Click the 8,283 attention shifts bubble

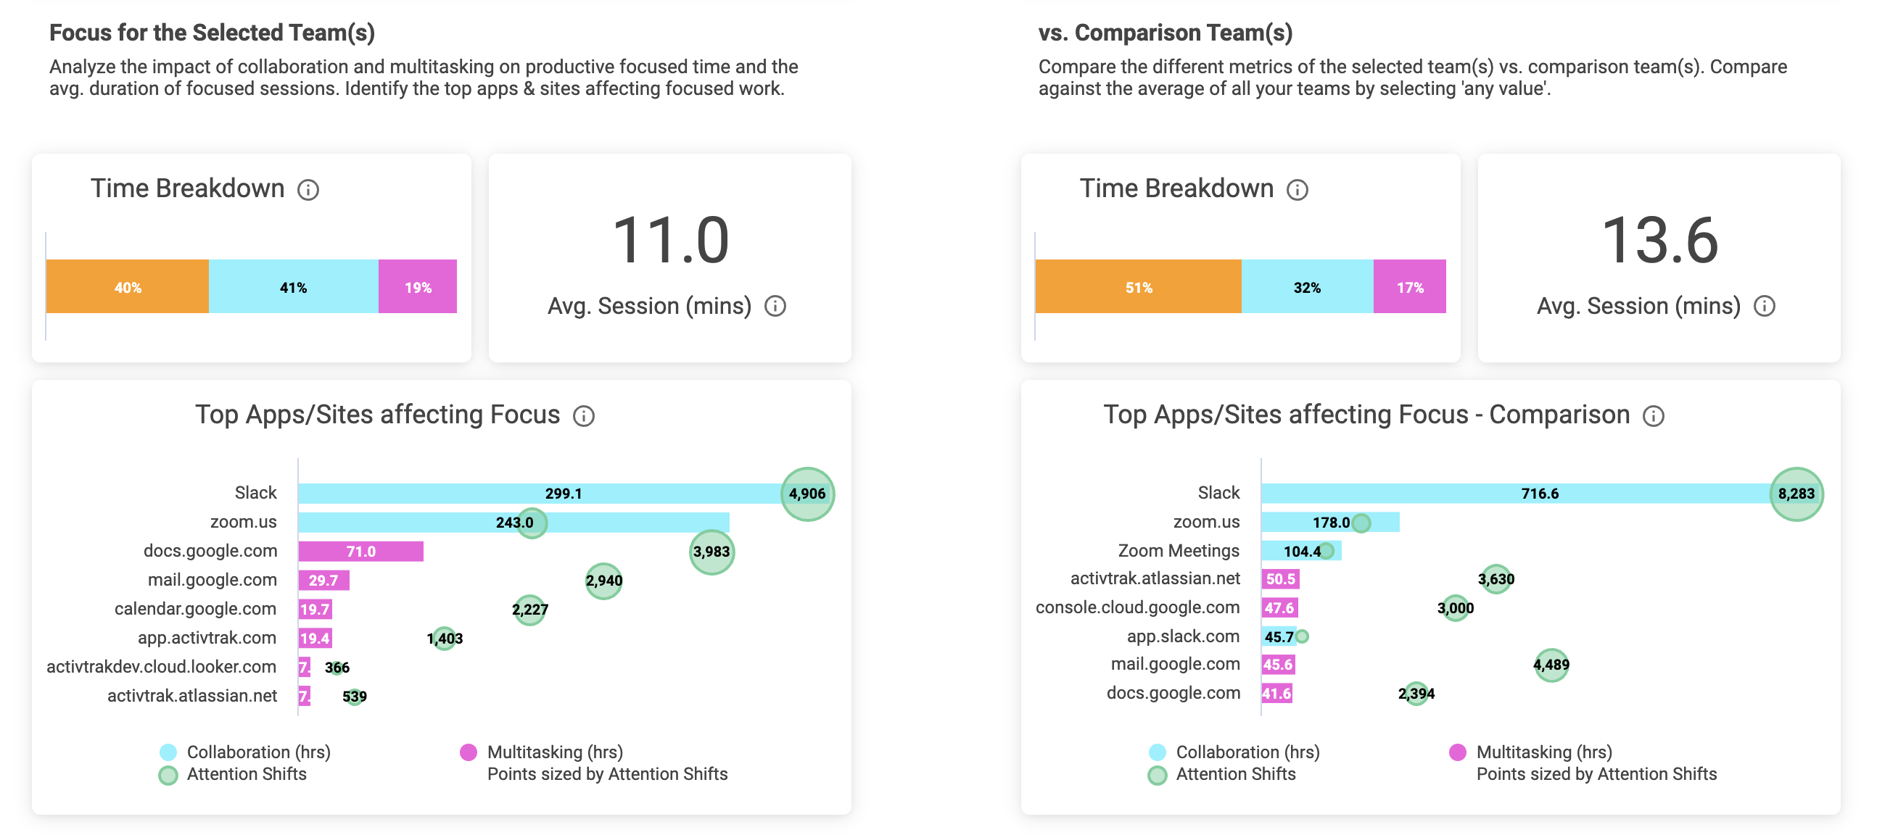point(1796,494)
